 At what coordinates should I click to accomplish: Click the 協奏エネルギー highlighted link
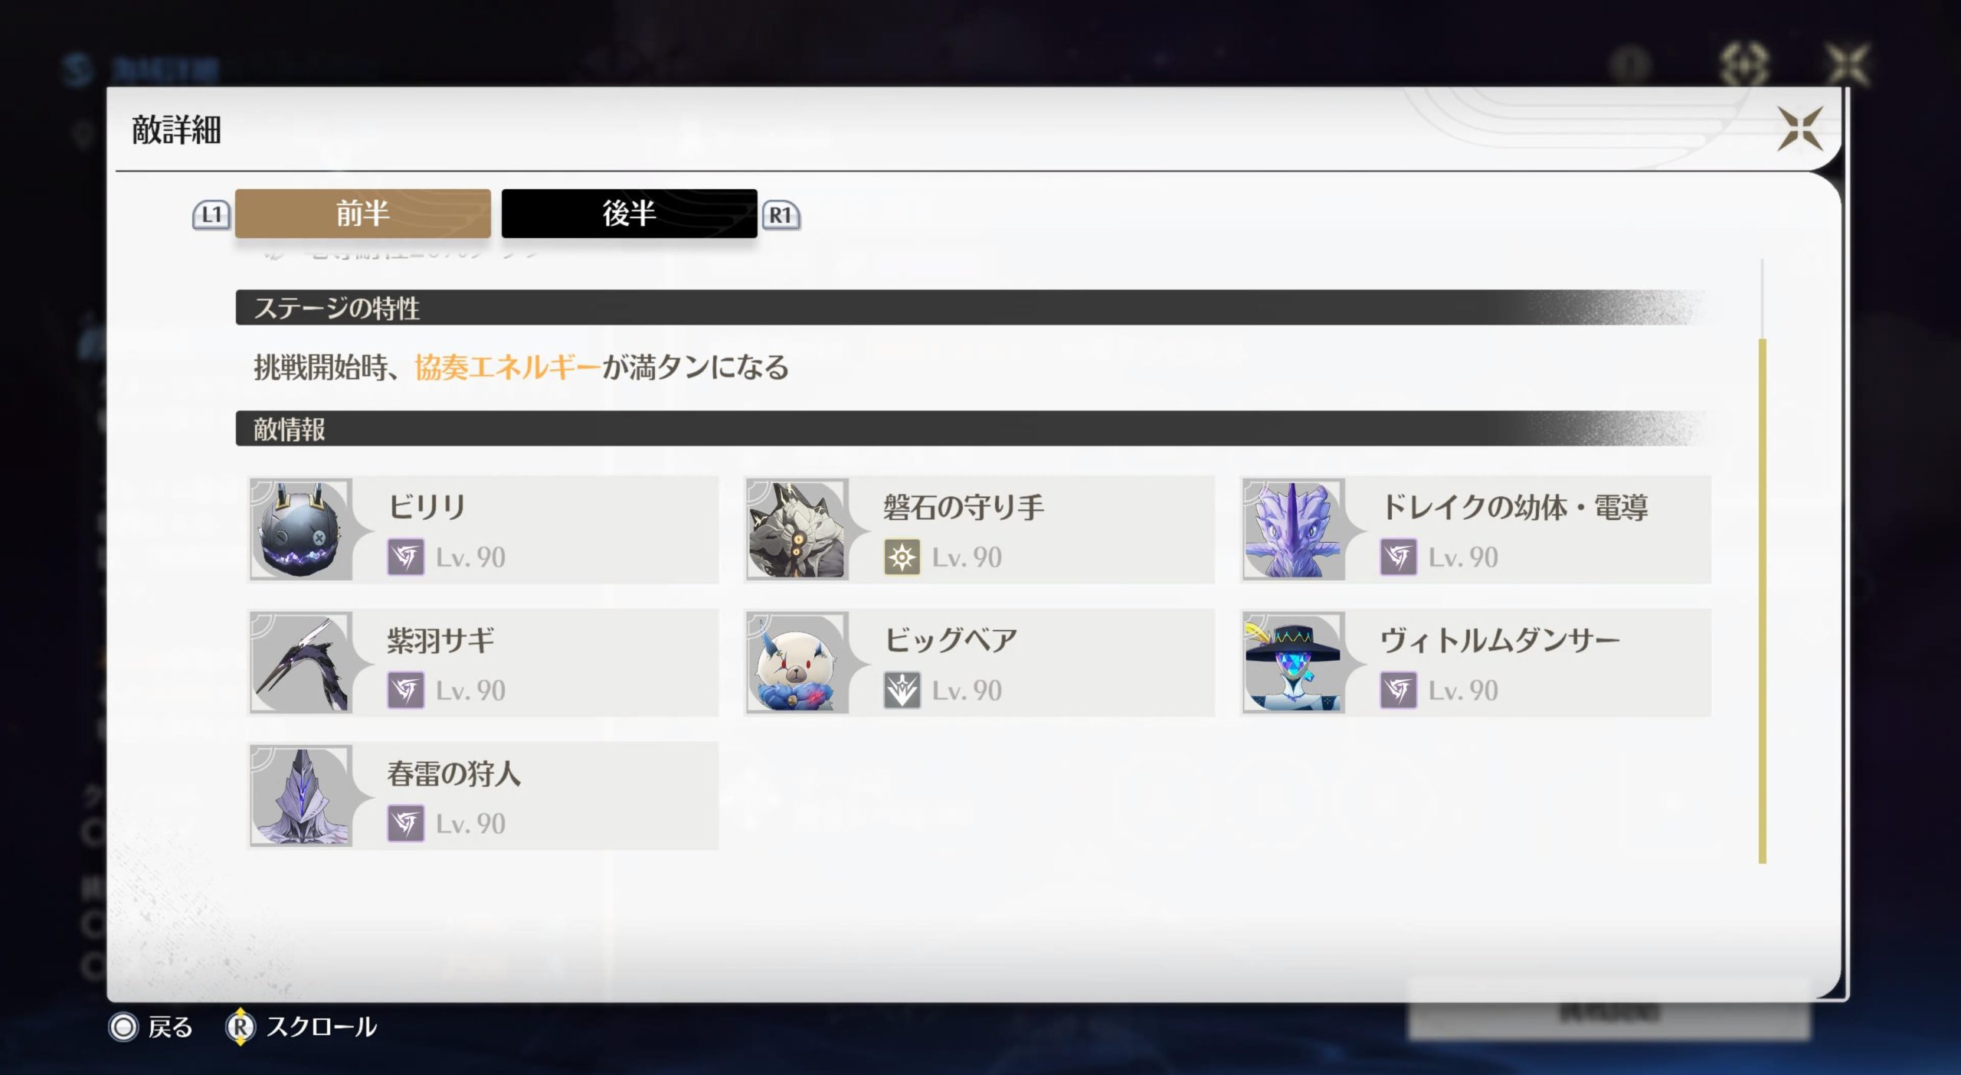[508, 368]
